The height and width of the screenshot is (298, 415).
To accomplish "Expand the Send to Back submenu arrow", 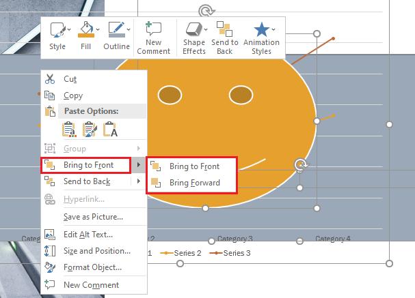I will (x=138, y=181).
